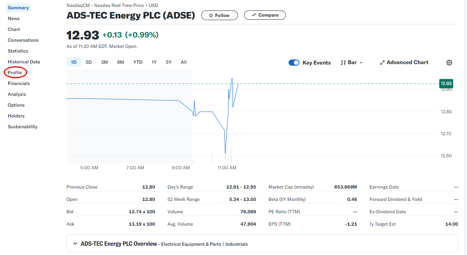Toggle the Key Events switch
This screenshot has width=467, height=255.
(294, 63)
